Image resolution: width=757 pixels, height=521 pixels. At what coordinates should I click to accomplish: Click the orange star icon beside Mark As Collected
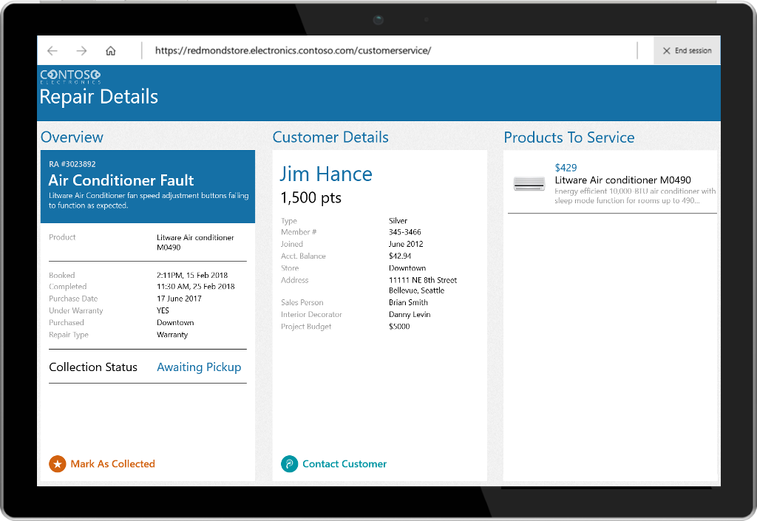coord(57,464)
